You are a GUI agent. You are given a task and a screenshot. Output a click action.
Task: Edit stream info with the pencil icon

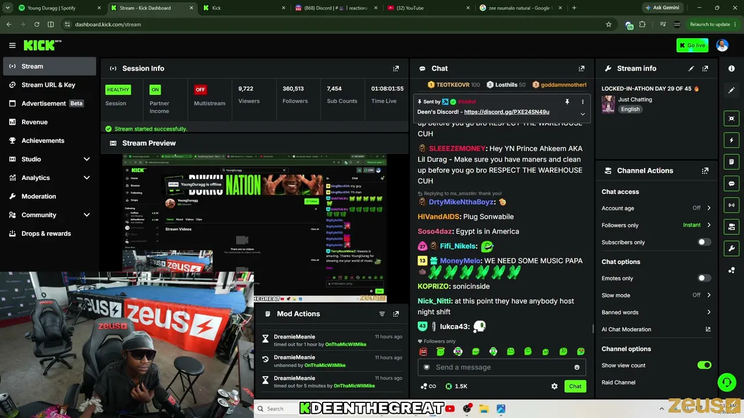[691, 69]
